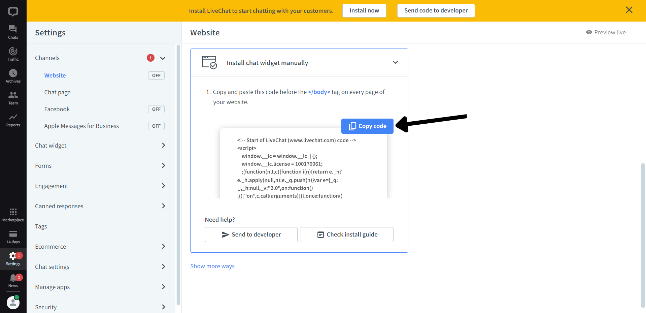Open the user profile avatar
The image size is (646, 313).
(13, 303)
